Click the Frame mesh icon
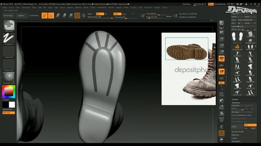The width and height of the screenshot is (261, 146). click(221, 94)
